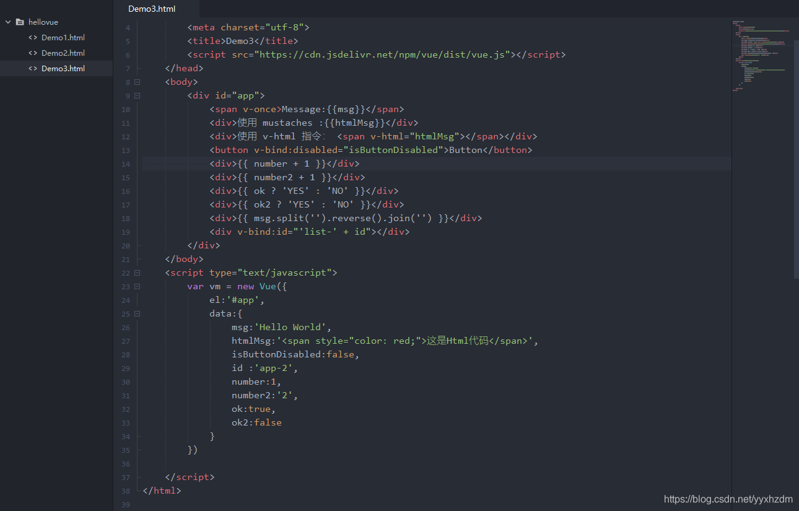The width and height of the screenshot is (799, 511).
Task: Click the el:'#app' line
Action: [x=237, y=300]
